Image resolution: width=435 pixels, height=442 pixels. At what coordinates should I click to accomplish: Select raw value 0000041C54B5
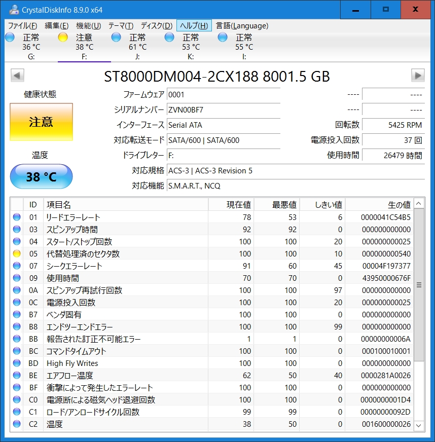point(385,217)
